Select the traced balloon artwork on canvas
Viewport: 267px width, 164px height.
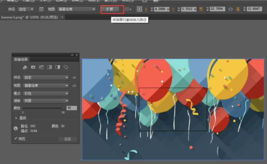click(x=173, y=109)
